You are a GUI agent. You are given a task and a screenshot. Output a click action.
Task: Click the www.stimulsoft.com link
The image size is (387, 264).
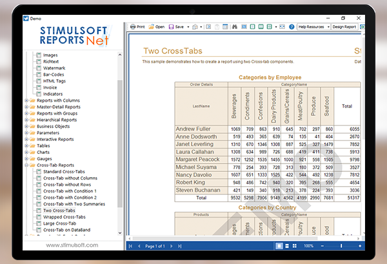tap(72, 245)
